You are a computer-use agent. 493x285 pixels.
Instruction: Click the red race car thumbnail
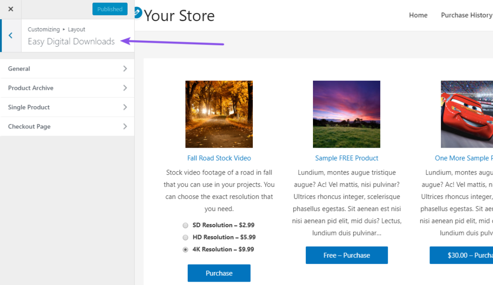(467, 114)
